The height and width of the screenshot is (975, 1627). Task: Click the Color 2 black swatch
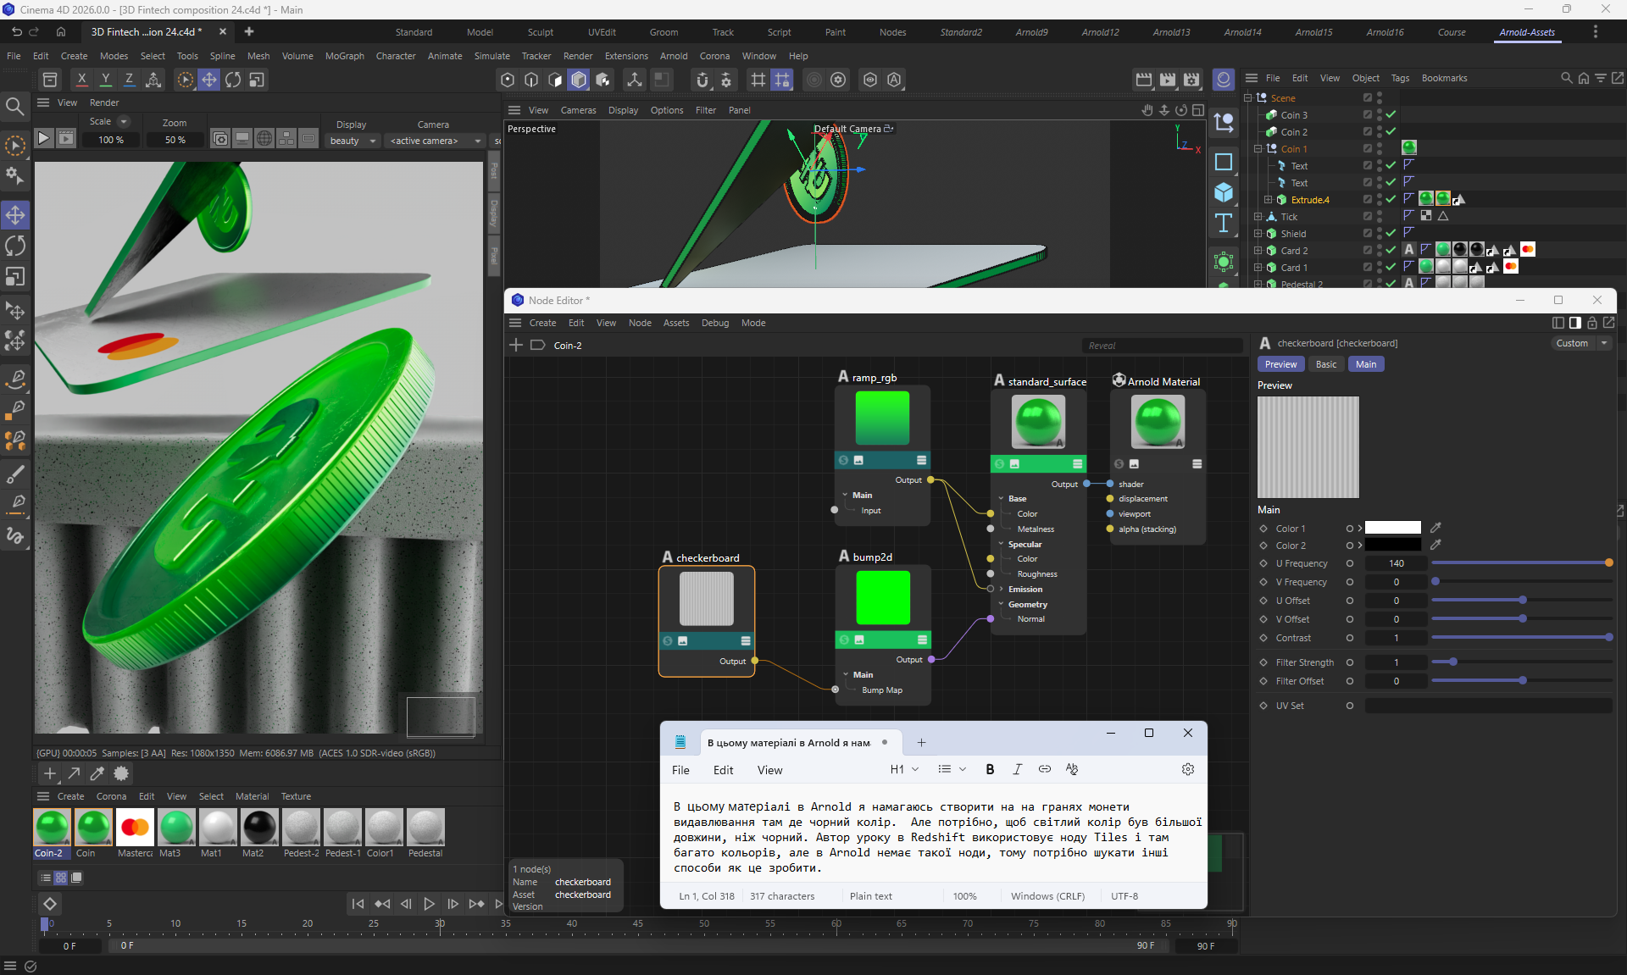click(x=1392, y=546)
